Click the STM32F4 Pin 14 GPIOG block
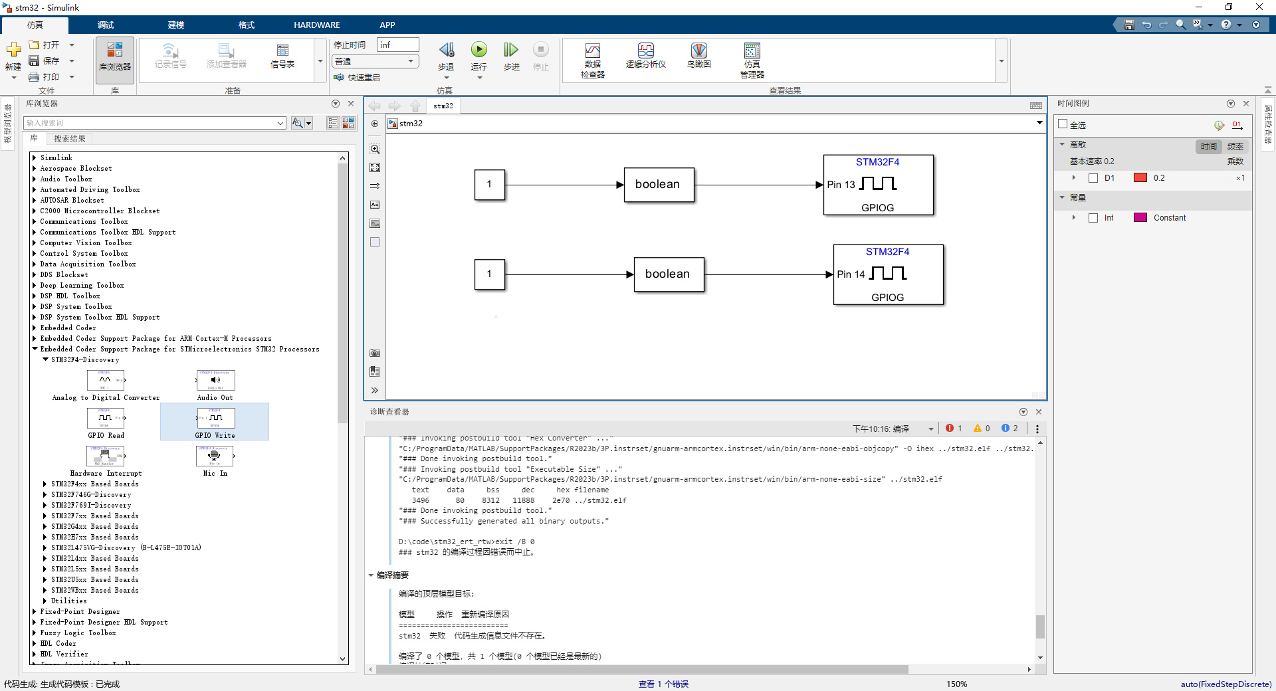The image size is (1276, 691). 888,274
